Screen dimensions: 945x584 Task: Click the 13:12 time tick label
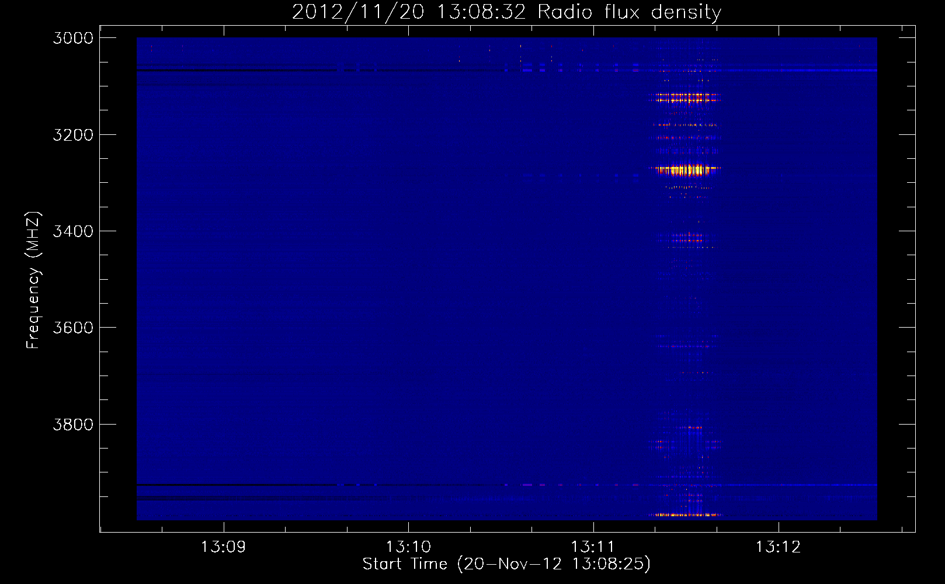(x=778, y=547)
